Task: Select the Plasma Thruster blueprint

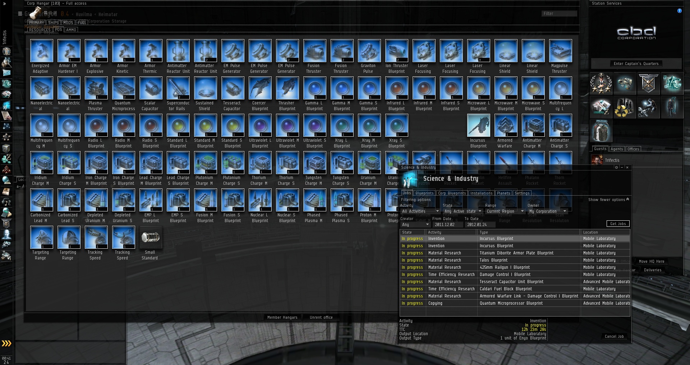Action: coord(96,88)
